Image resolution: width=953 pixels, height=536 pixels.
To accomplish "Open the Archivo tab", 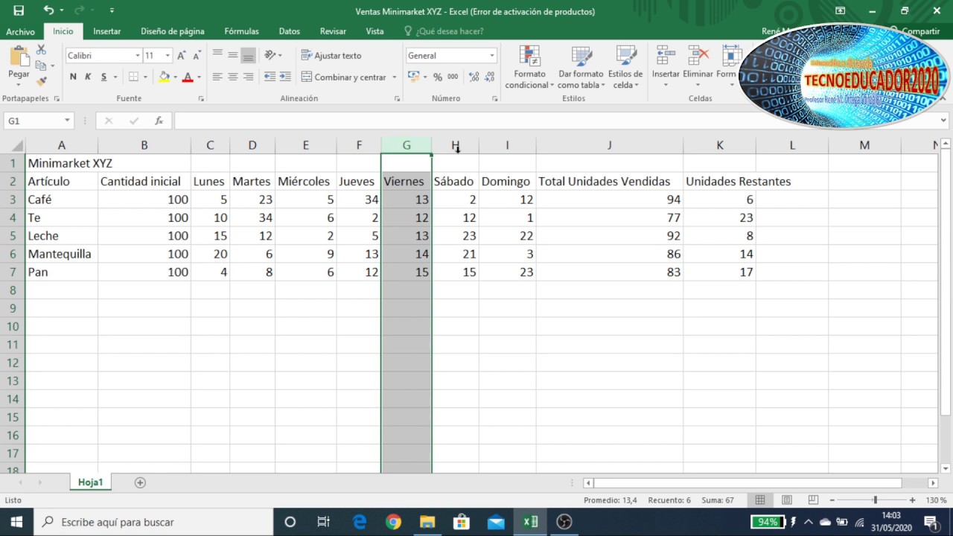I will [20, 31].
